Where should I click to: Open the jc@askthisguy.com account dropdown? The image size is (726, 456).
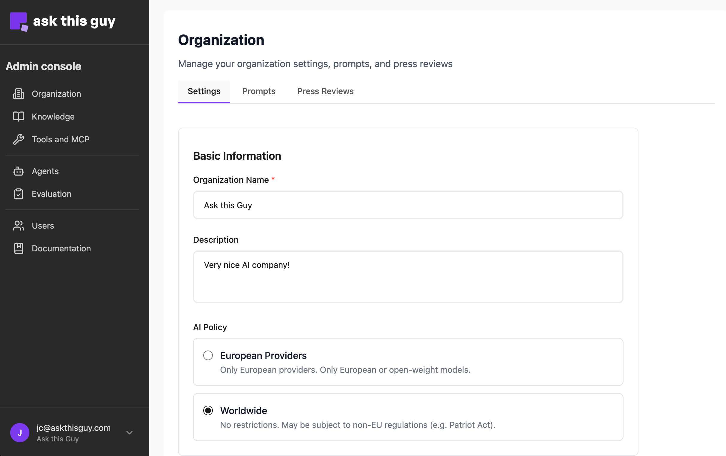tap(73, 428)
